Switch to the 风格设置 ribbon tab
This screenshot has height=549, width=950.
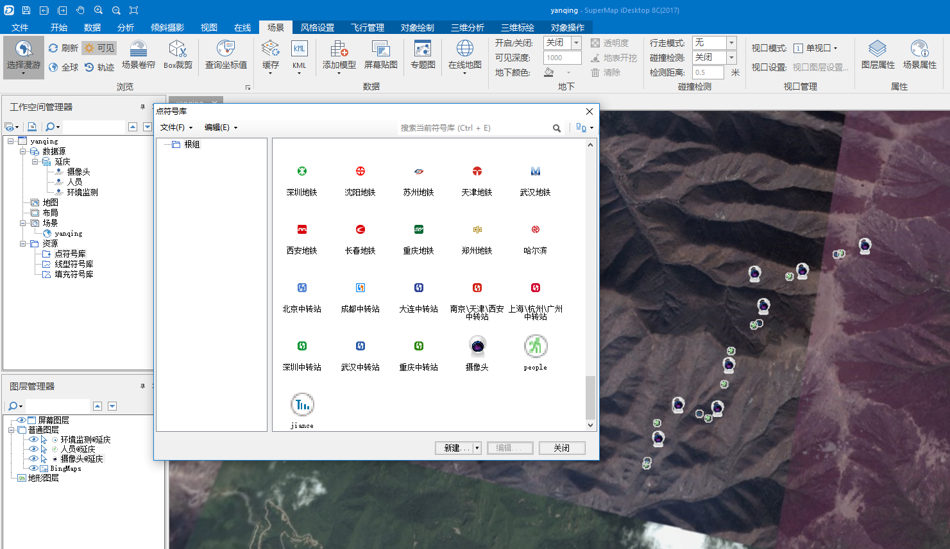click(x=318, y=28)
